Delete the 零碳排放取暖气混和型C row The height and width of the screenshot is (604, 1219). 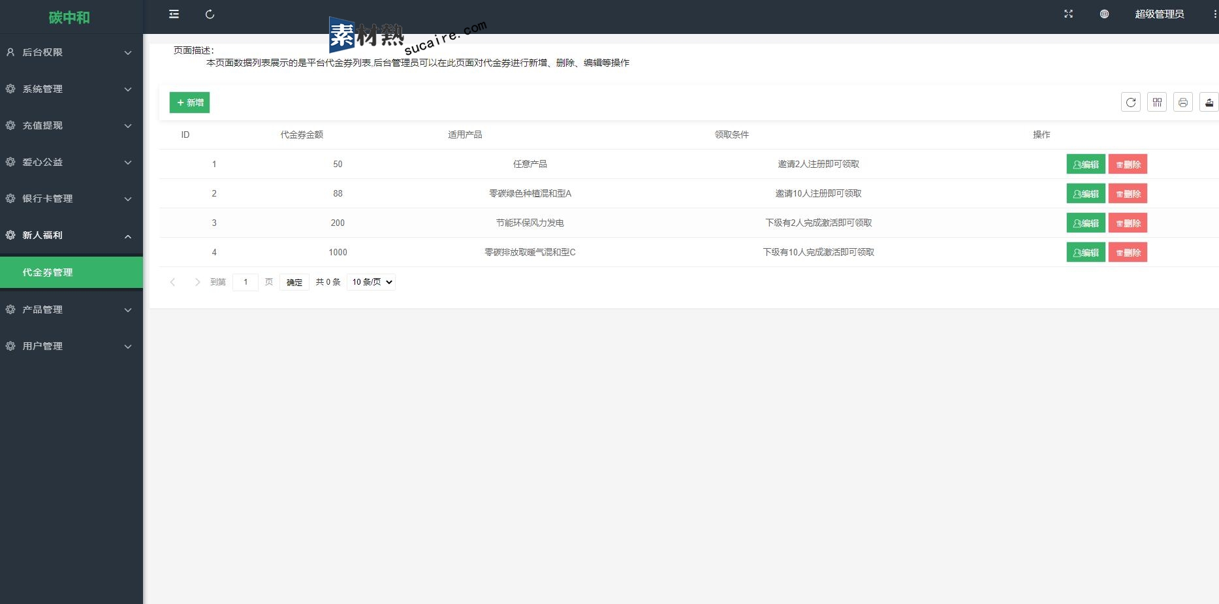click(x=1128, y=253)
